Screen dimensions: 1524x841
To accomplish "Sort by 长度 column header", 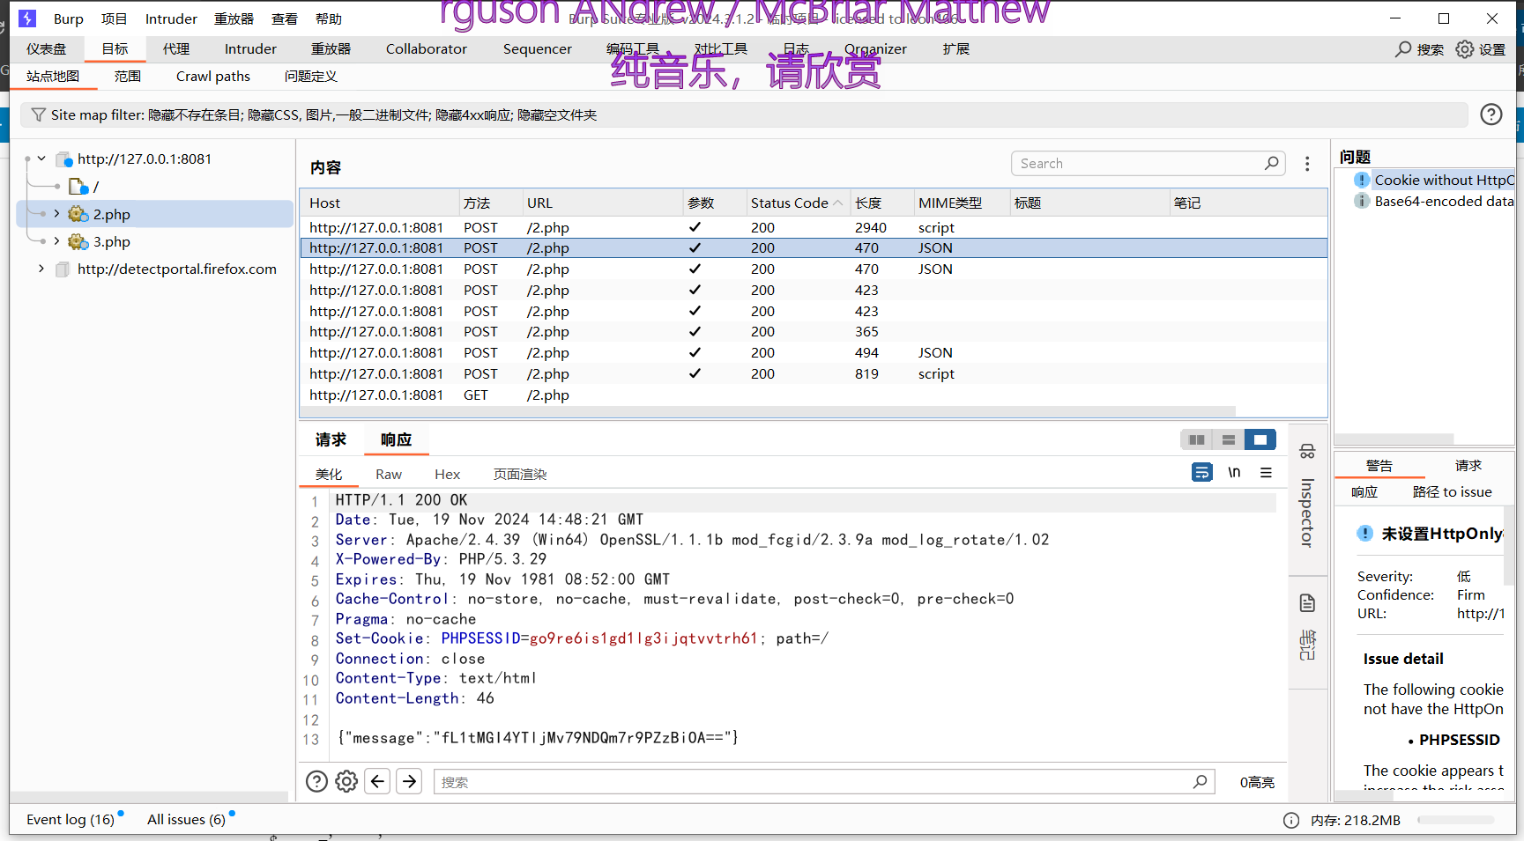I will (x=881, y=203).
